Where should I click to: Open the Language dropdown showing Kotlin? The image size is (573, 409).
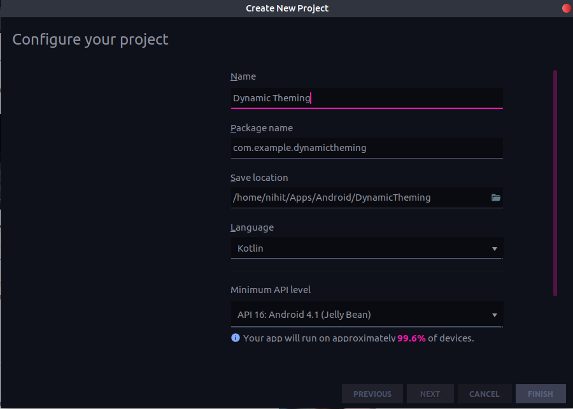pos(367,248)
